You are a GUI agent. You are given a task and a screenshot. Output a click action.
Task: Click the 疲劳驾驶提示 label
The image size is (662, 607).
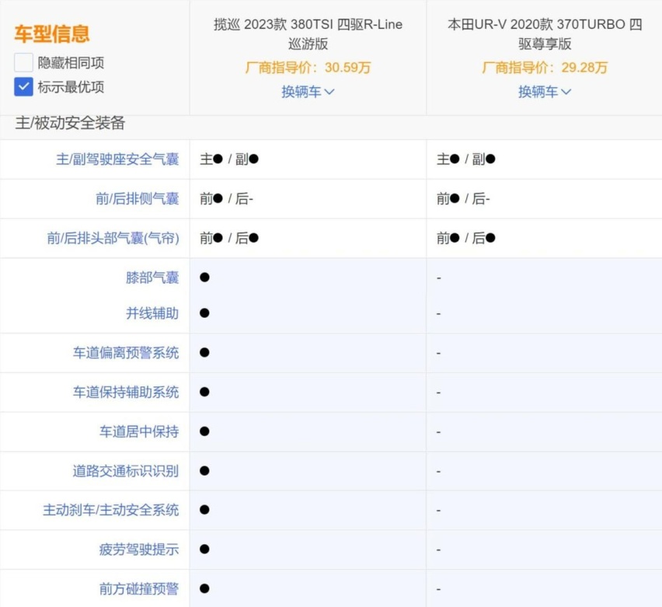pyautogui.click(x=139, y=549)
